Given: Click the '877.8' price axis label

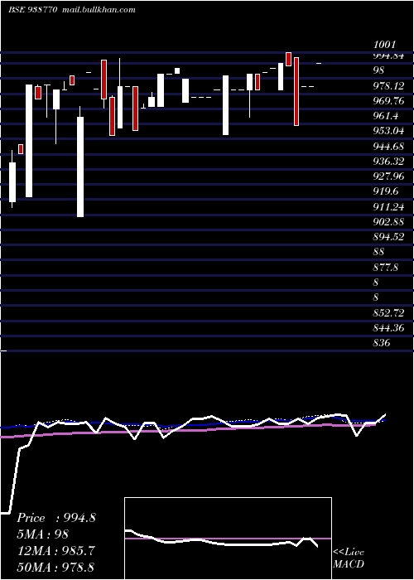Looking at the screenshot, I should tap(386, 268).
